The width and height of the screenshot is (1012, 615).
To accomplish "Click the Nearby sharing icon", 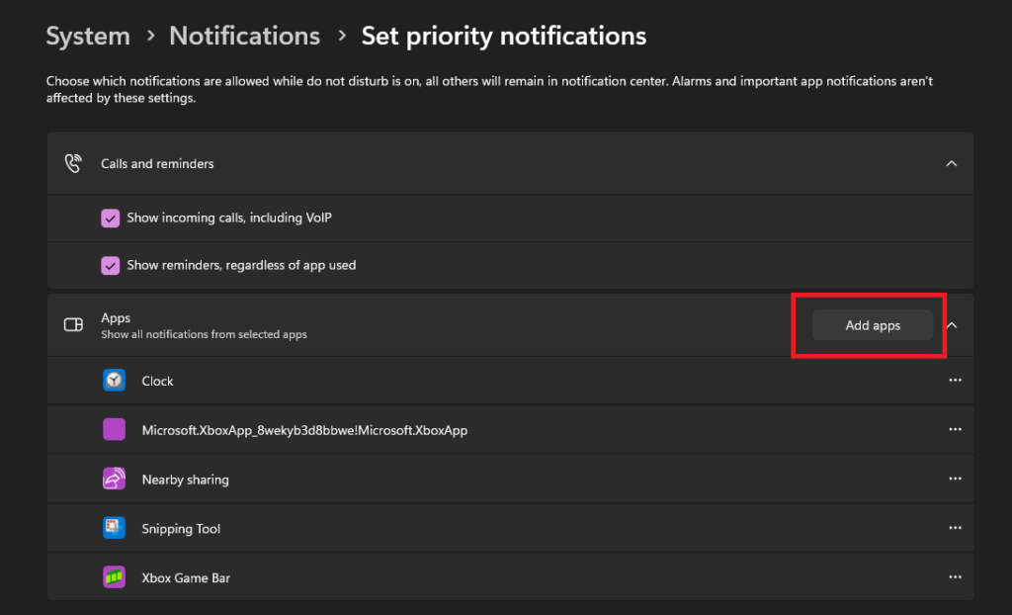I will [115, 480].
